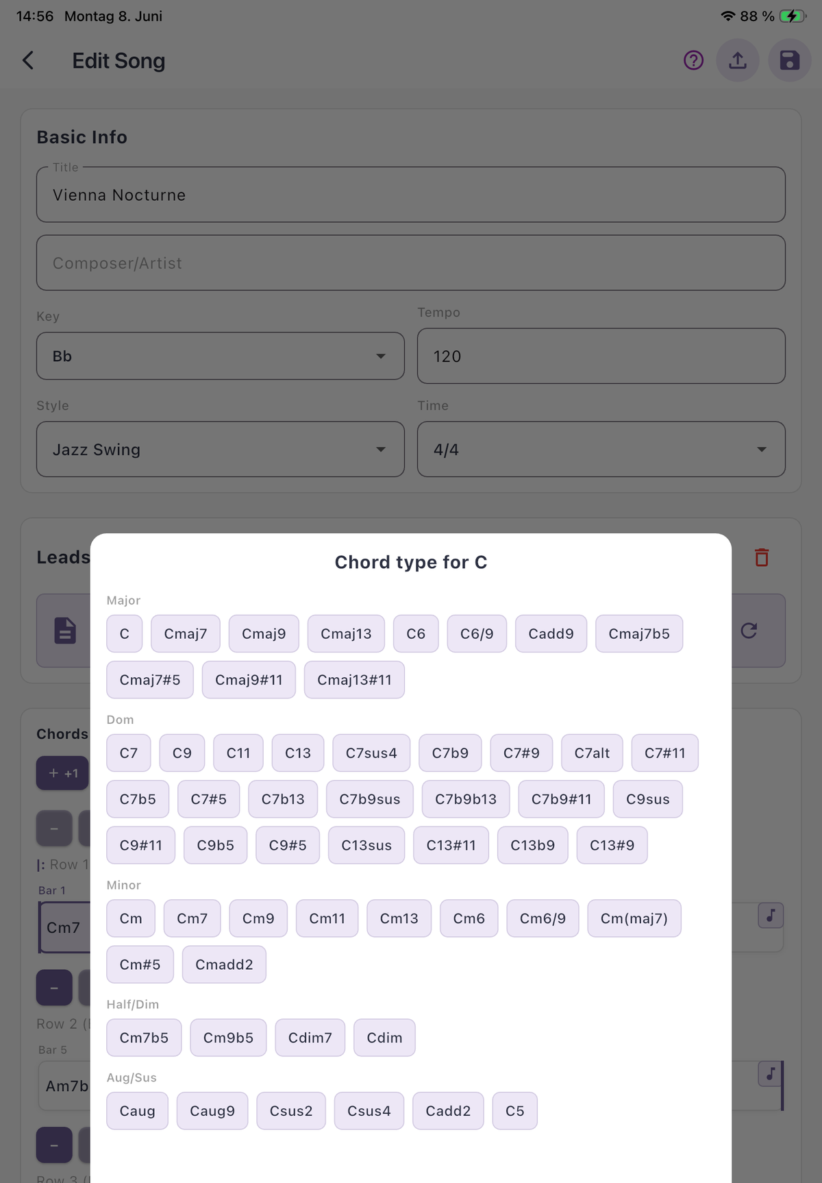This screenshot has width=822, height=1183.
Task: Choose C7b9#11 chord type
Action: pos(562,799)
